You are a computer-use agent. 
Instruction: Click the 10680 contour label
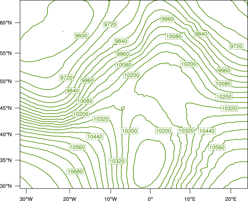[75, 171]
